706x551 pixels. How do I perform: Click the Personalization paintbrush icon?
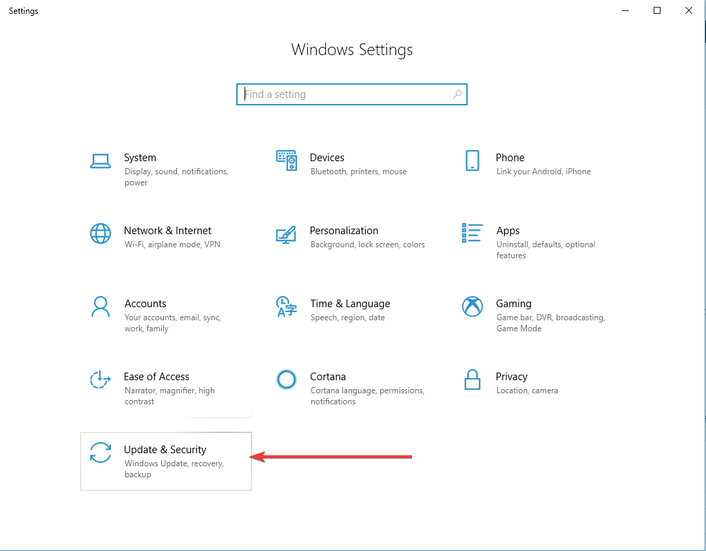[x=286, y=235]
